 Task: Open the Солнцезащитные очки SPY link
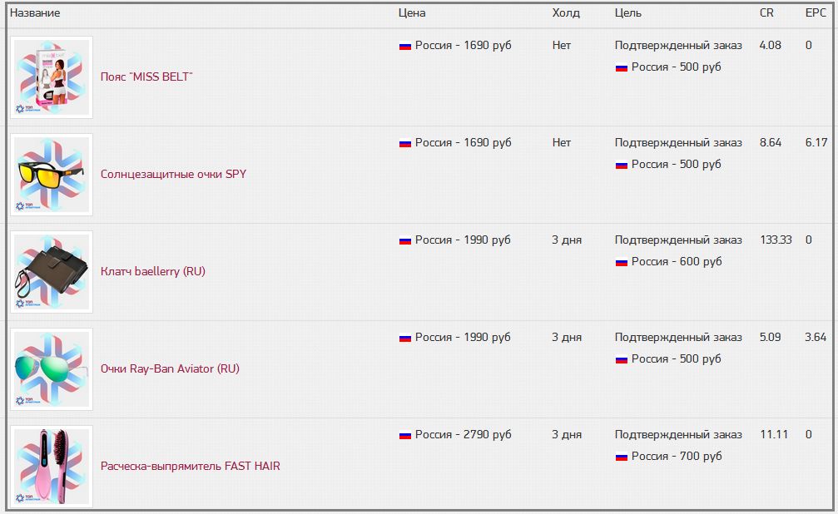[173, 174]
